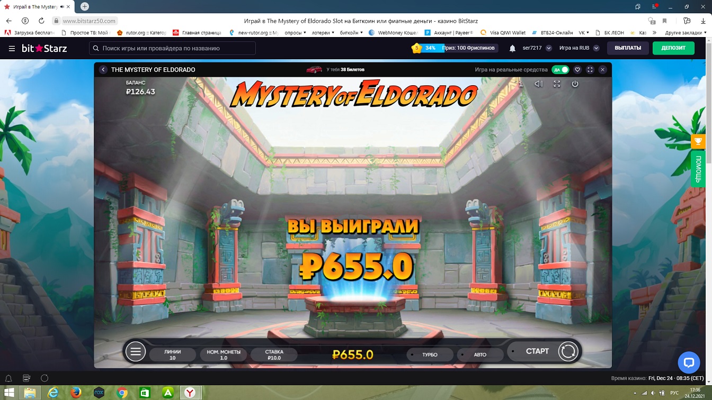Toggle the in-game fullscreen icon

(x=557, y=84)
